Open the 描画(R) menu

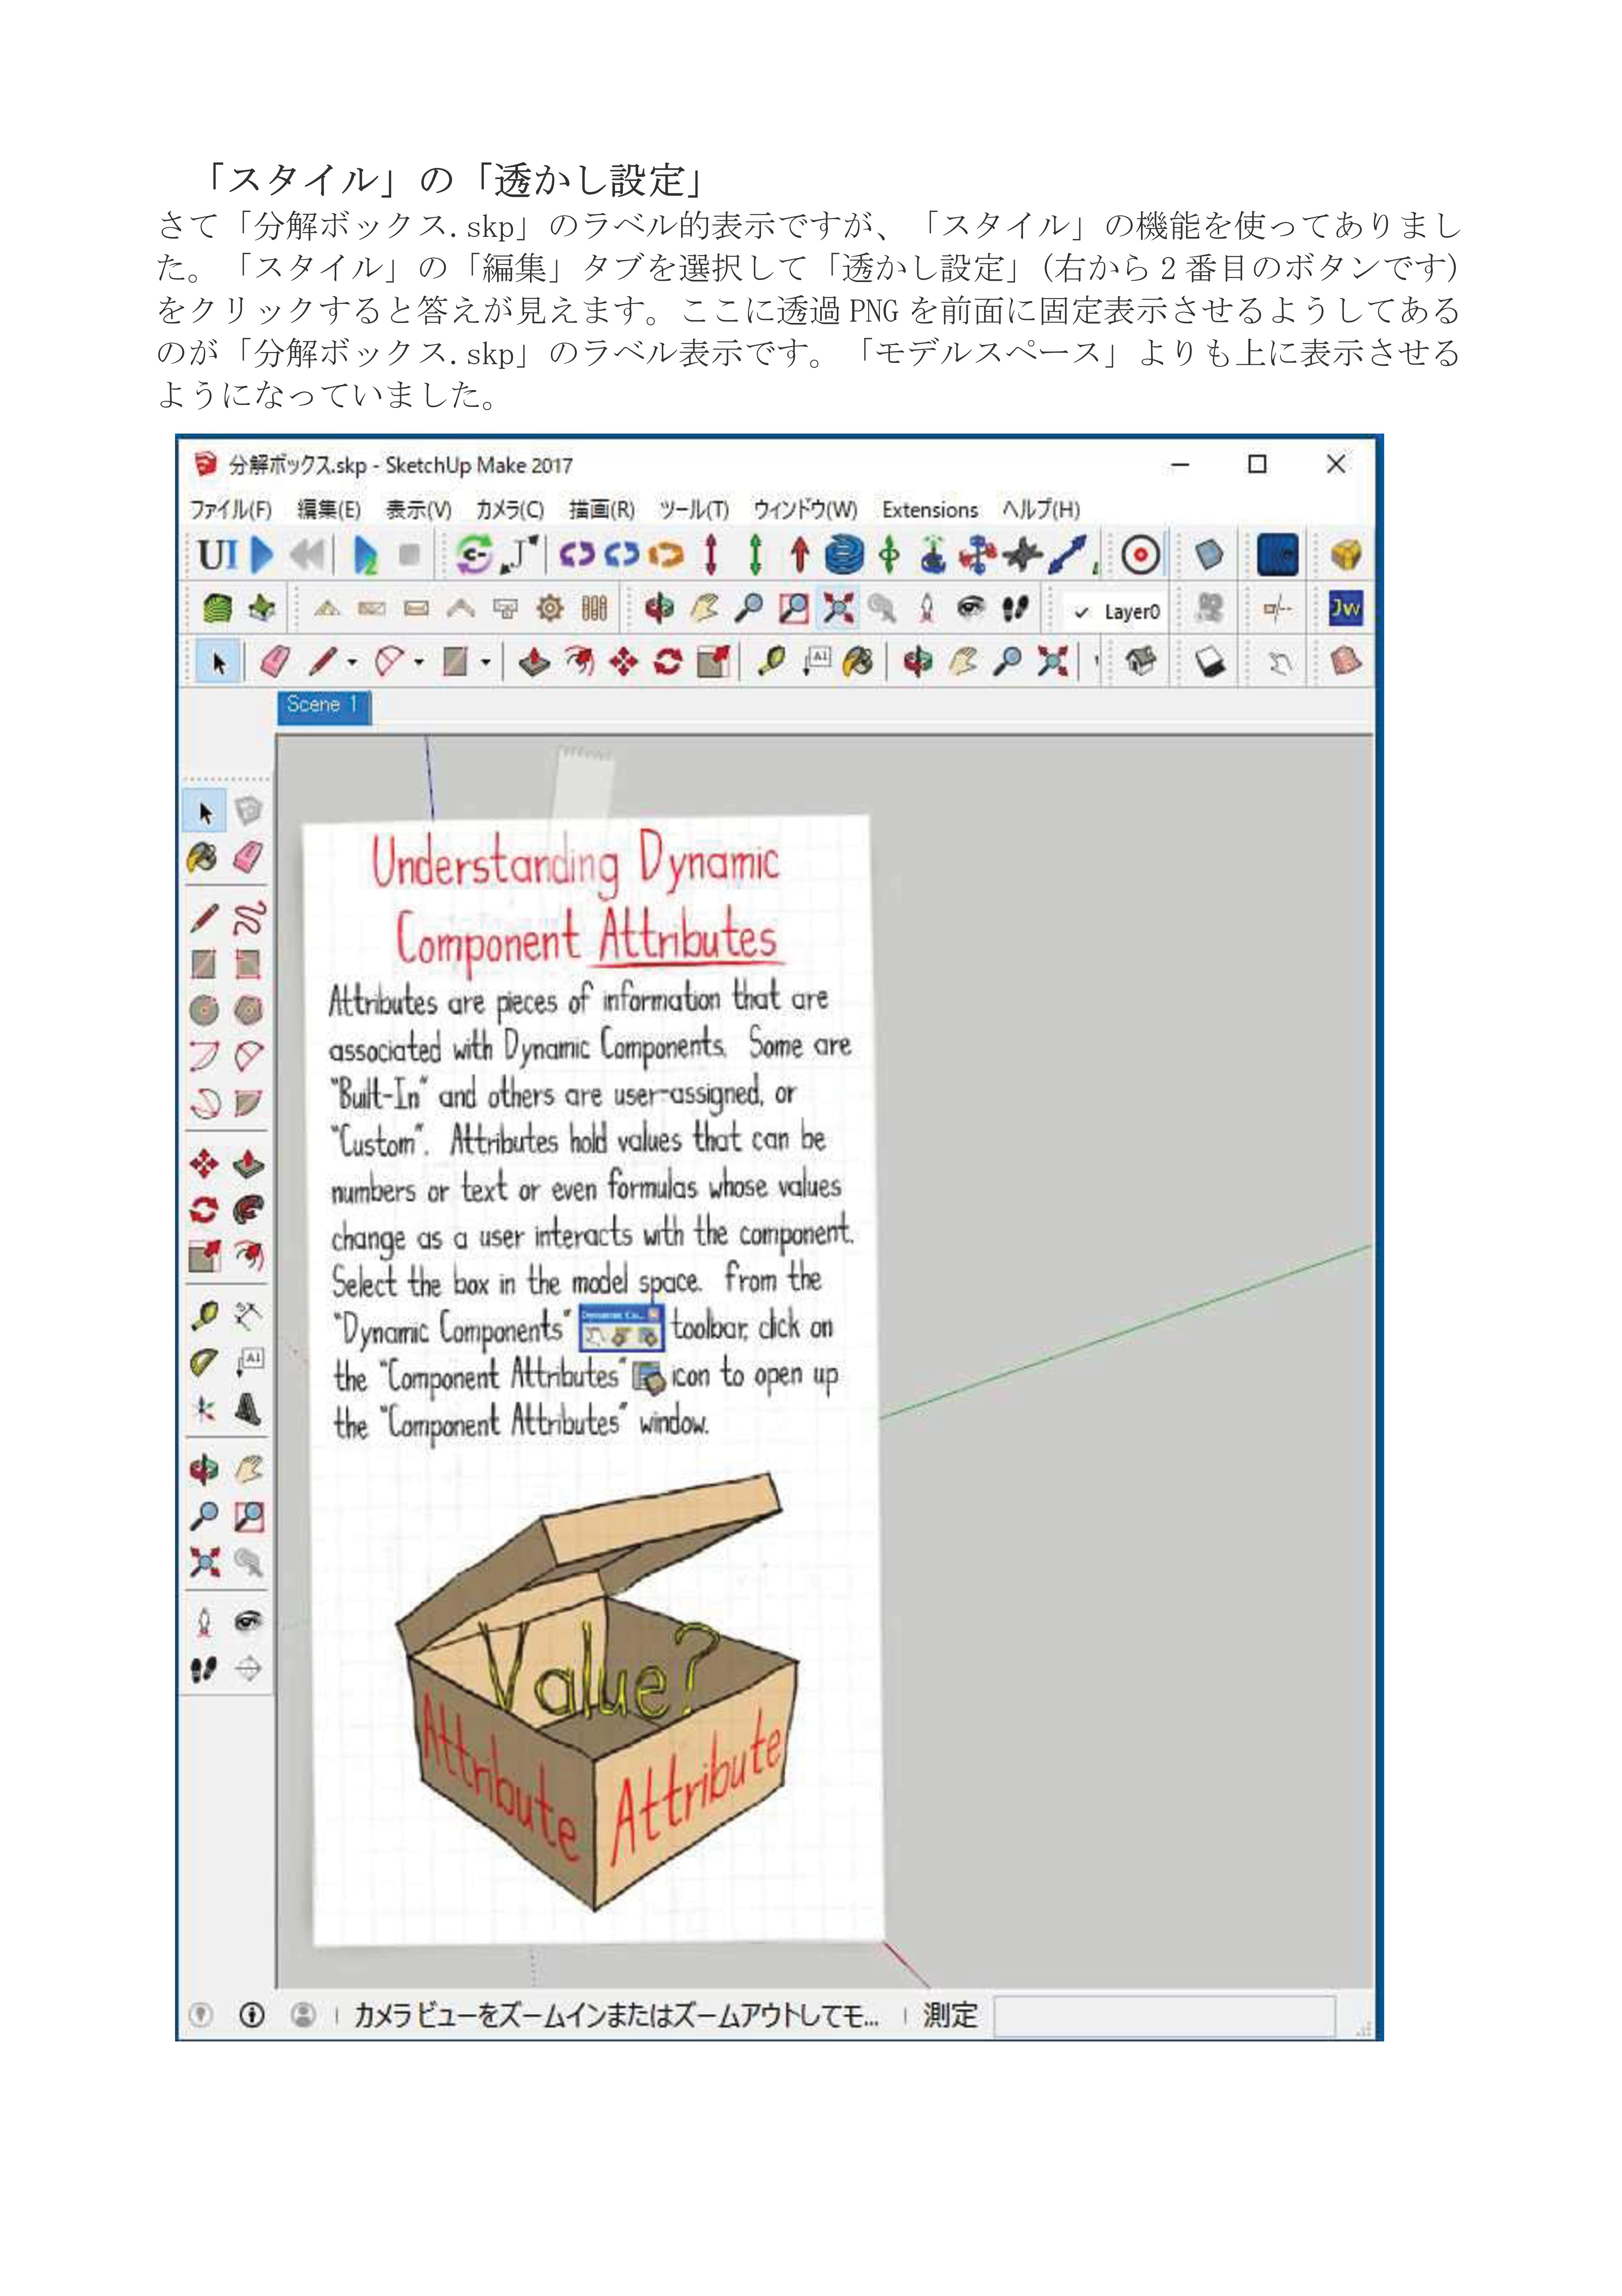(x=602, y=510)
